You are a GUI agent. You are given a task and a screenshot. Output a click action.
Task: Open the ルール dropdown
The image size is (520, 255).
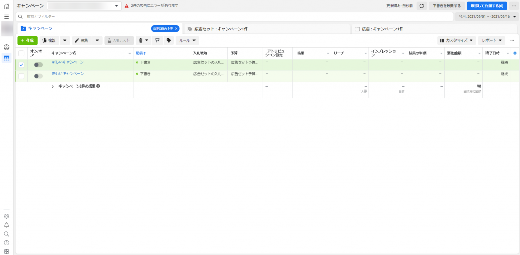pos(187,40)
